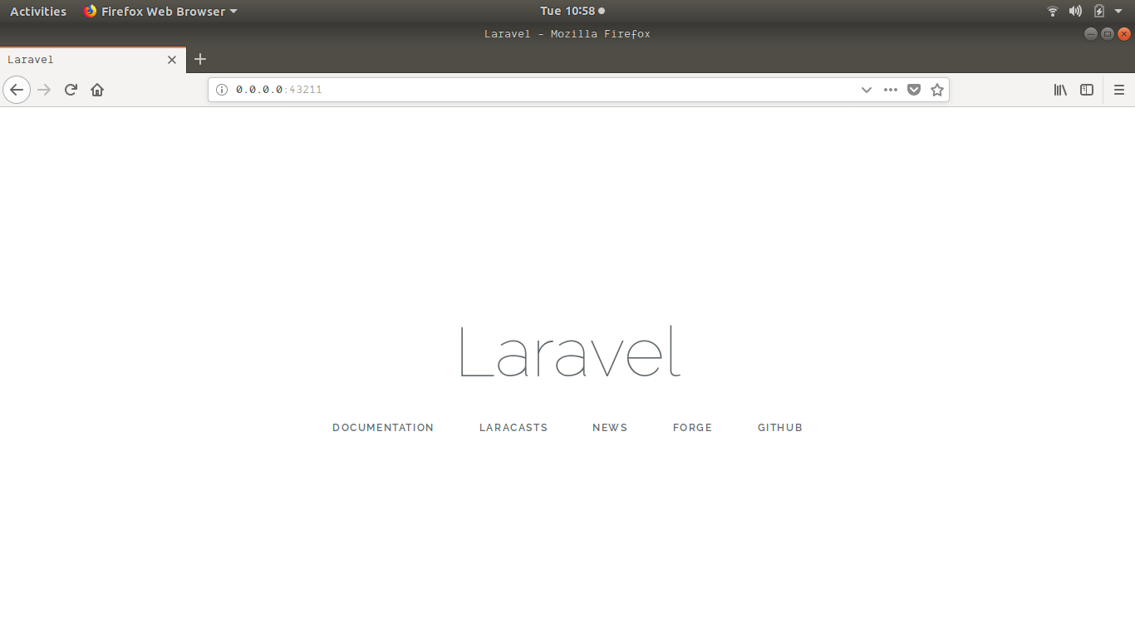1135x638 pixels.
Task: Maximize the Firefox window
Action: 1108,34
